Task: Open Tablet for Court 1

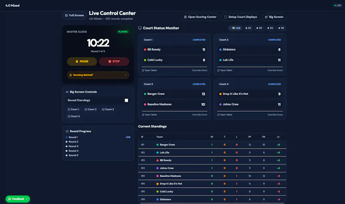Action: coord(149,70)
